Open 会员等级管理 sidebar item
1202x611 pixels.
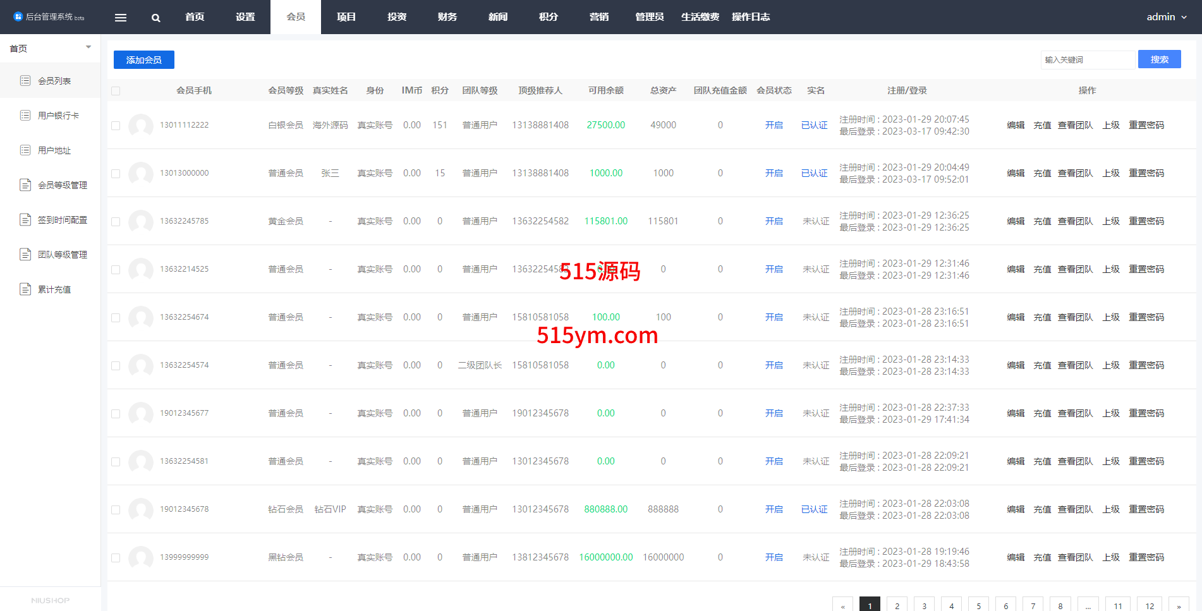62,185
